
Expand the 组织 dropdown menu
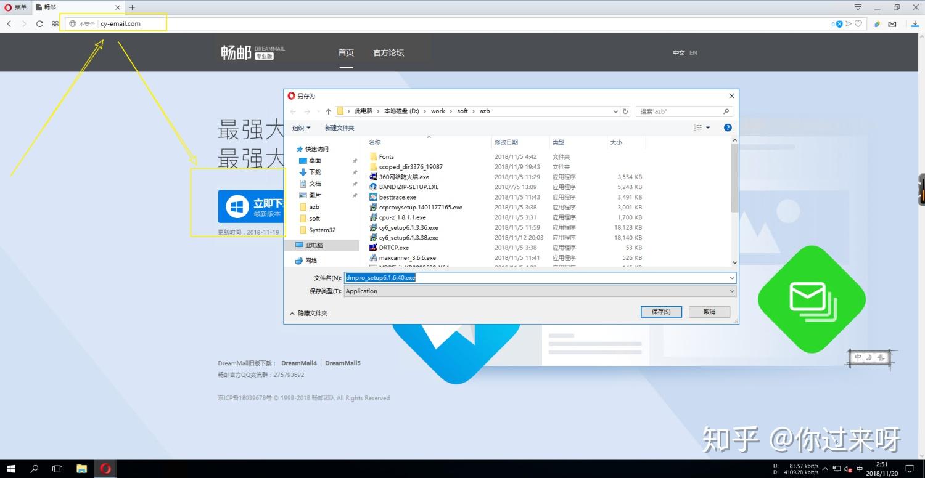(301, 128)
